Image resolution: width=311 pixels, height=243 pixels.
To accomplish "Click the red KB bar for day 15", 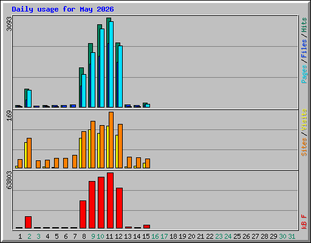I will [146, 227].
